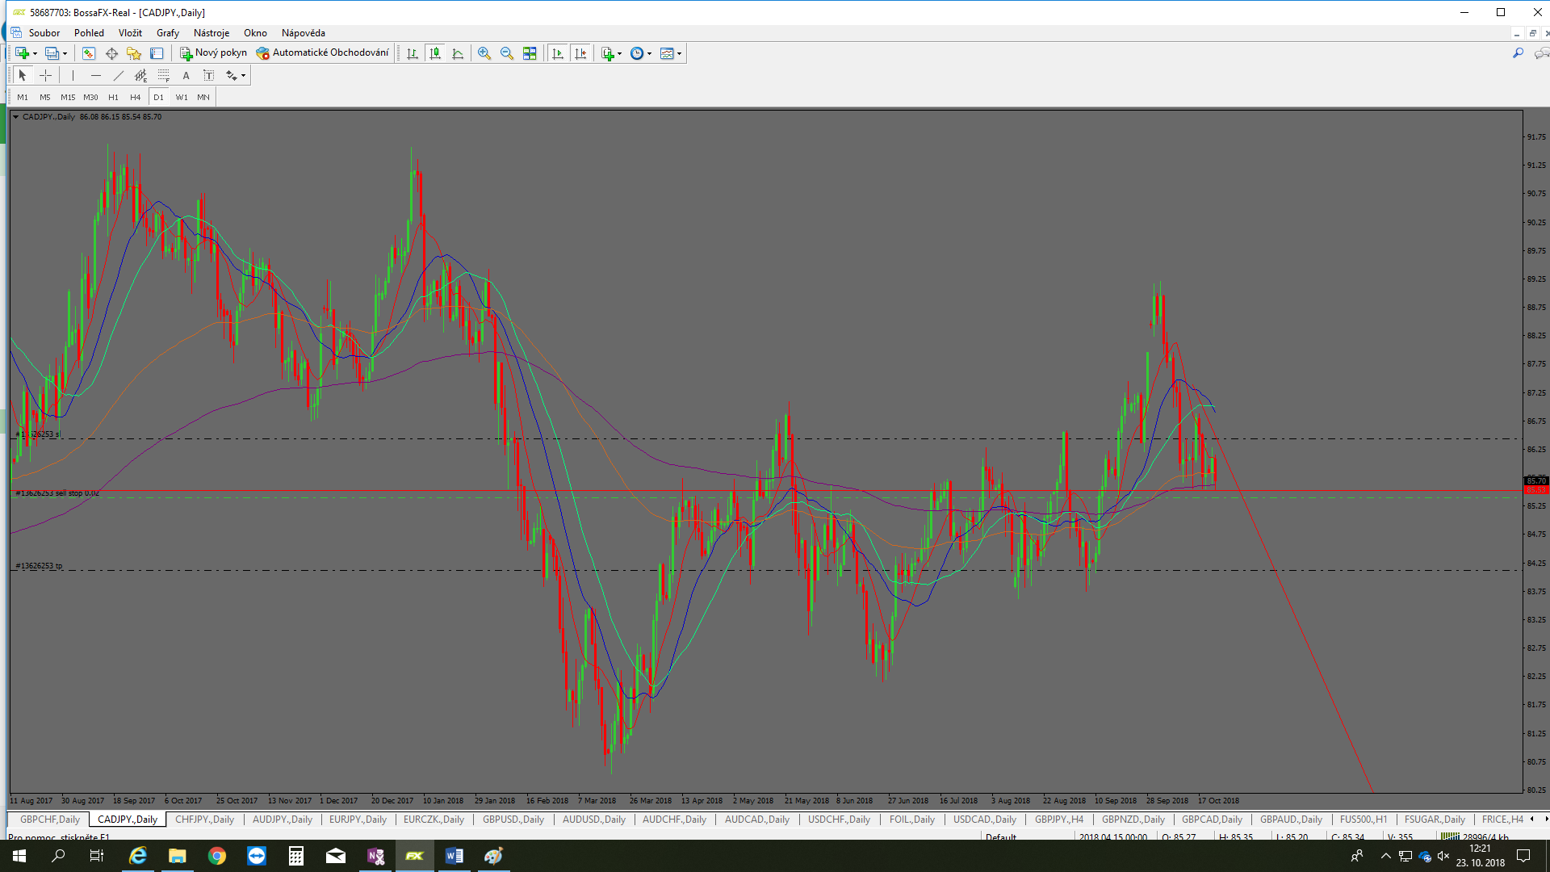1550x872 pixels.
Task: Click Automatické Obchodování button
Action: [x=323, y=53]
